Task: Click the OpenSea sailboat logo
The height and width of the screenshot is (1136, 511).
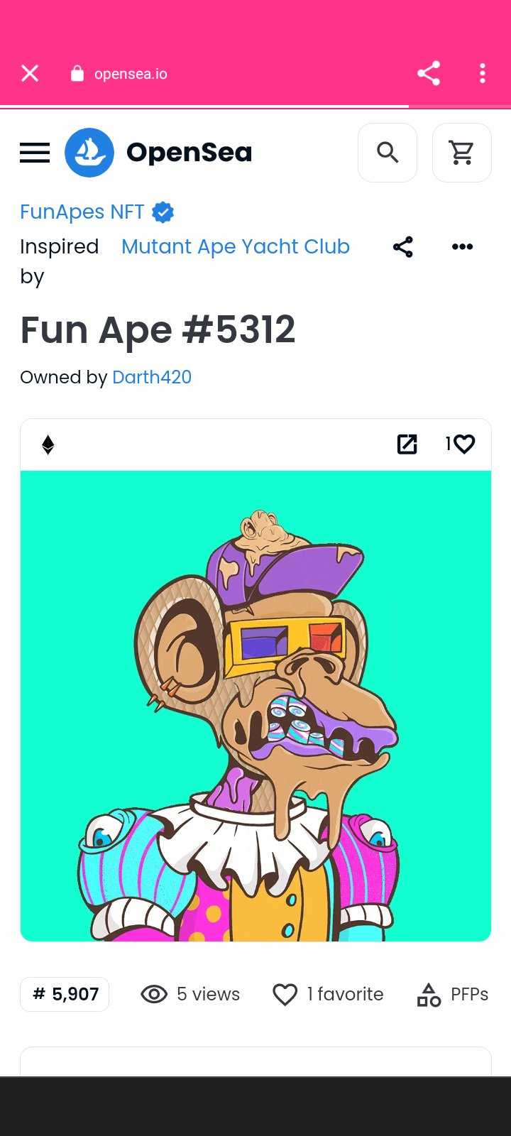Action: (89, 153)
